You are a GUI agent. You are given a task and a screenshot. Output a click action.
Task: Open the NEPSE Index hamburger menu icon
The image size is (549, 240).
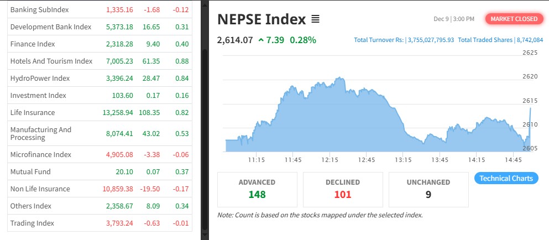click(x=315, y=19)
